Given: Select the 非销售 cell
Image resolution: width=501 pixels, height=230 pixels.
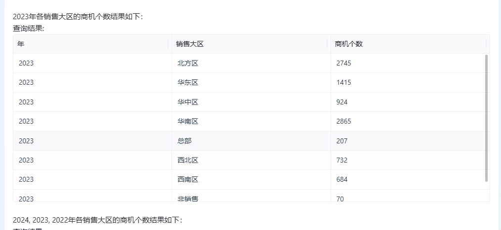Looking at the screenshot, I should point(251,196).
